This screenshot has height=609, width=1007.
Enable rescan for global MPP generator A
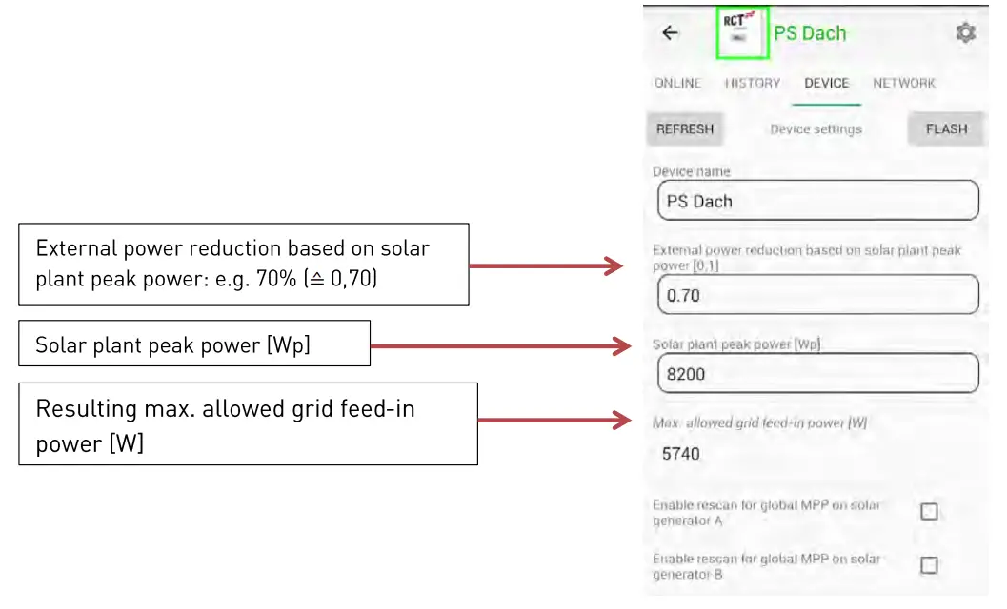[929, 512]
